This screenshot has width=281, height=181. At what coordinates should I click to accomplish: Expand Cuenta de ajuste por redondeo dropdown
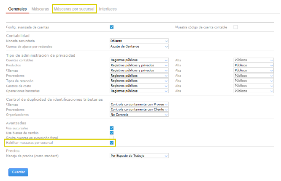(139, 46)
